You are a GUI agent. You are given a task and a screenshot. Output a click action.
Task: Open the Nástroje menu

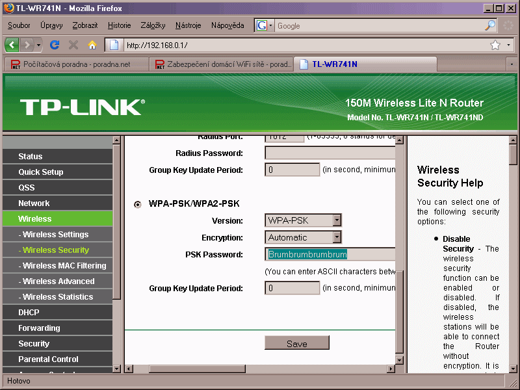point(188,25)
